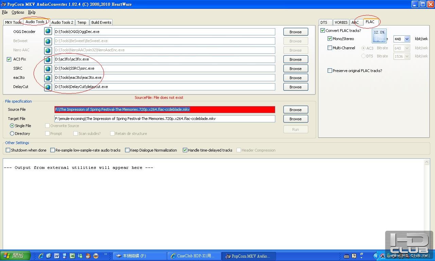This screenshot has width=435, height=261.
Task: Expand hidden system tray icons
Action: 376,256
